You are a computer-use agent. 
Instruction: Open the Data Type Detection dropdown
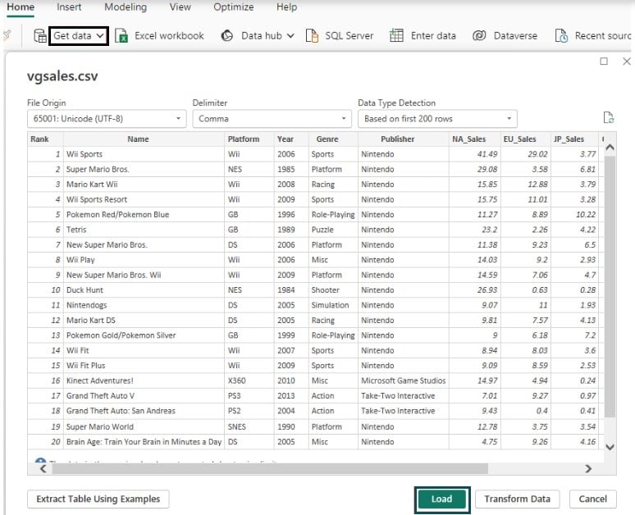click(437, 119)
